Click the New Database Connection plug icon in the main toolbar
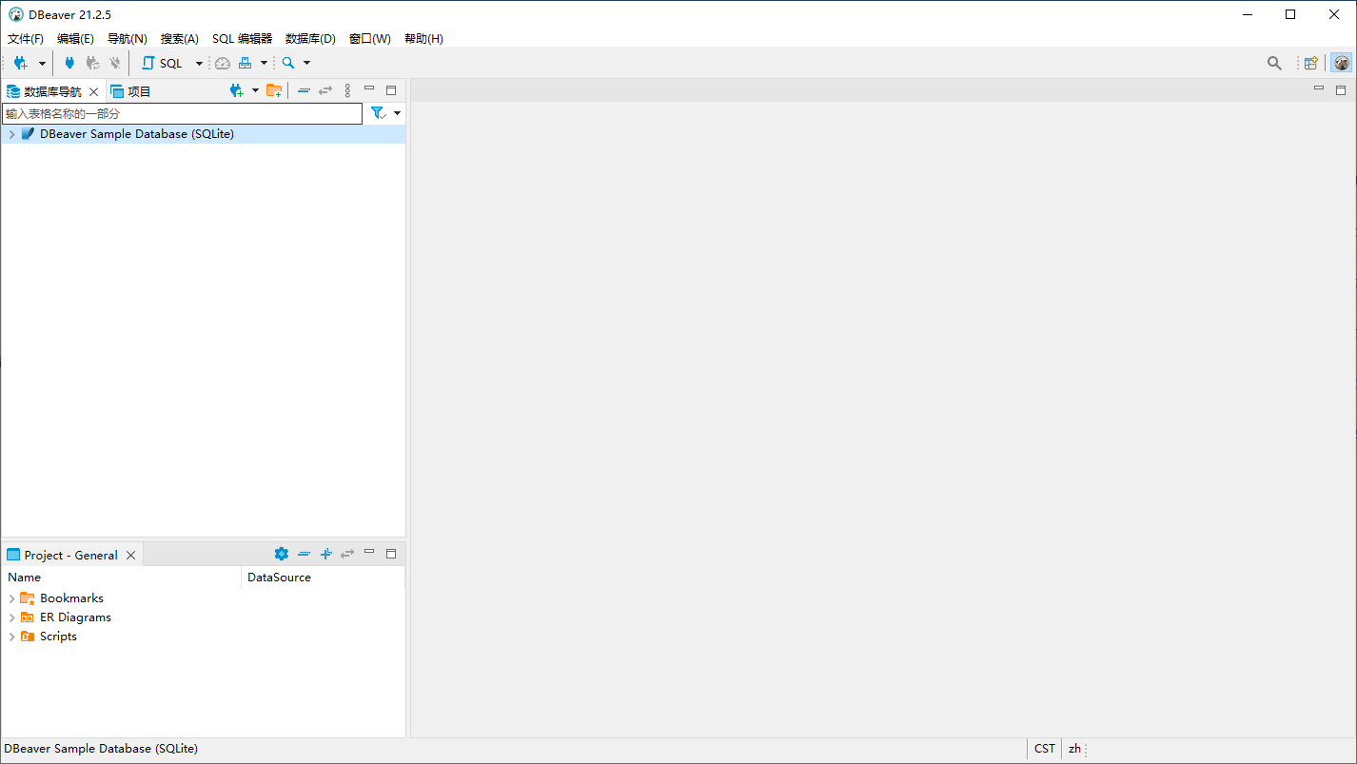Viewport: 1357px width, 764px height. tap(20, 63)
